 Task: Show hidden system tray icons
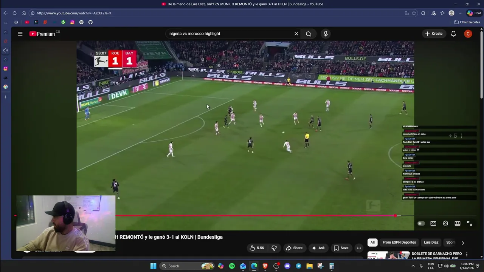pos(413,266)
